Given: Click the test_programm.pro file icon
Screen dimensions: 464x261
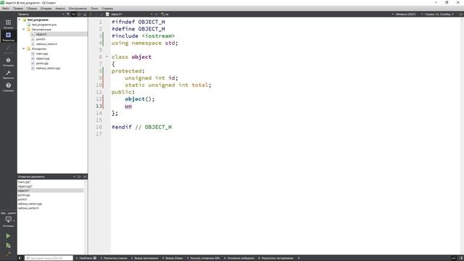Looking at the screenshot, I should [29, 25].
